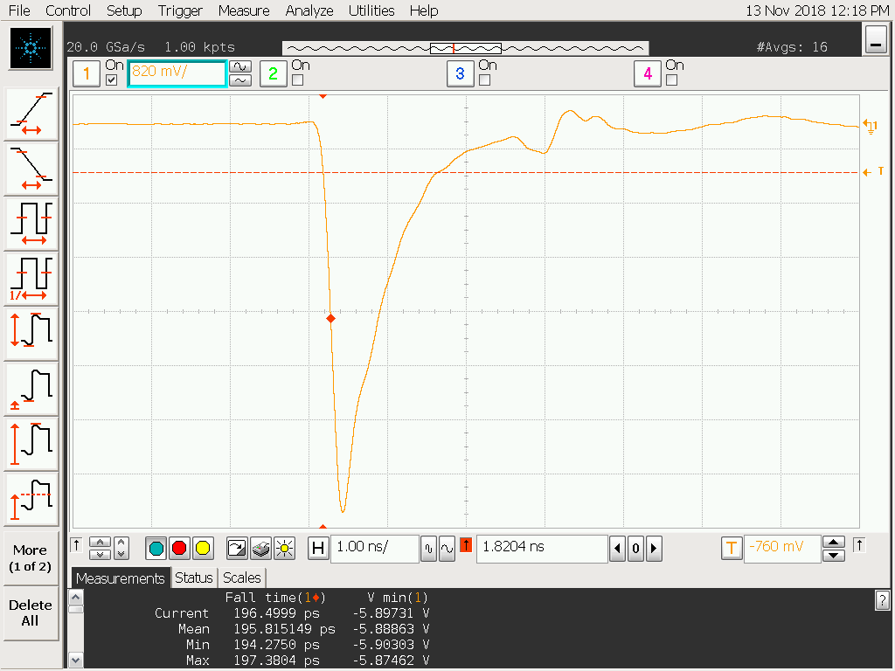This screenshot has height=671, width=895.
Task: Uncheck the channel 1 On checkbox
Action: pos(112,80)
